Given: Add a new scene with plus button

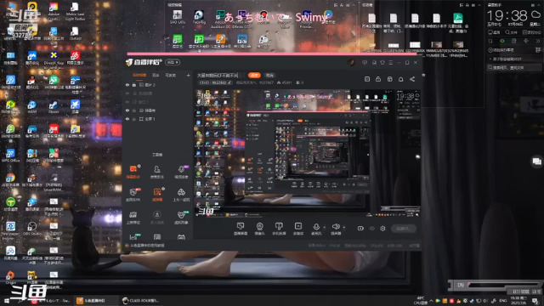Looking at the screenshot, I should (188, 76).
